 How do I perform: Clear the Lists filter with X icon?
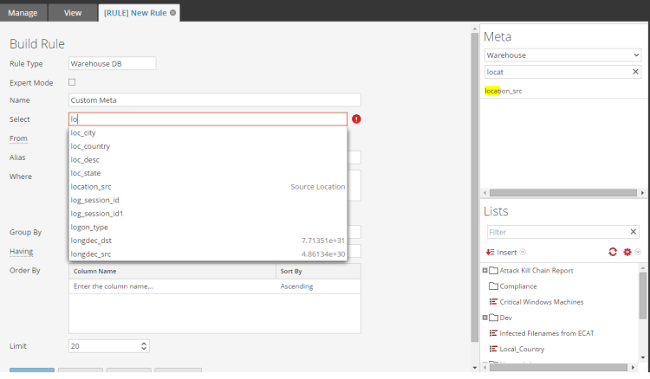point(633,232)
